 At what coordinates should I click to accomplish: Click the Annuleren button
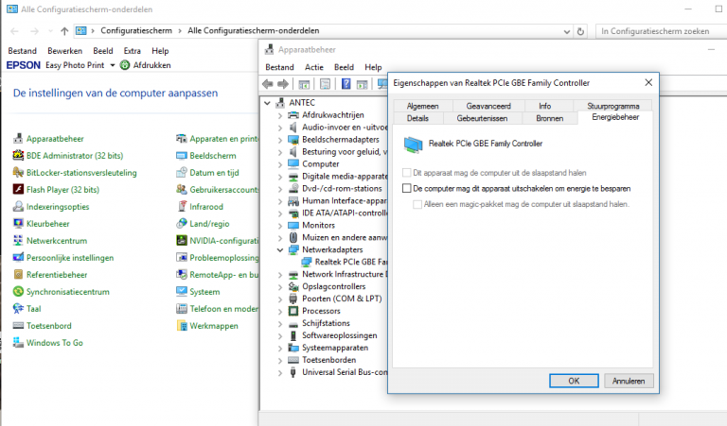(x=628, y=381)
